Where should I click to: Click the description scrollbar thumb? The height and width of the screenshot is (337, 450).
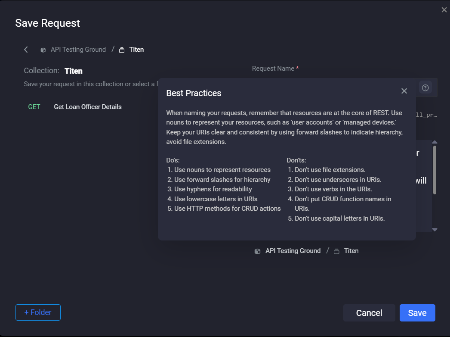pyautogui.click(x=435, y=170)
